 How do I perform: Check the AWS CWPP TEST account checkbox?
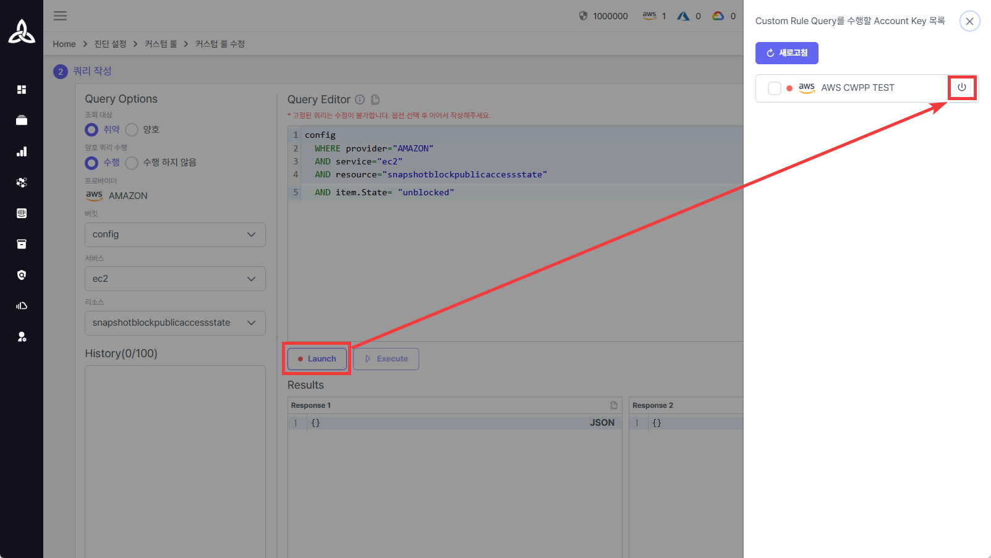[774, 88]
